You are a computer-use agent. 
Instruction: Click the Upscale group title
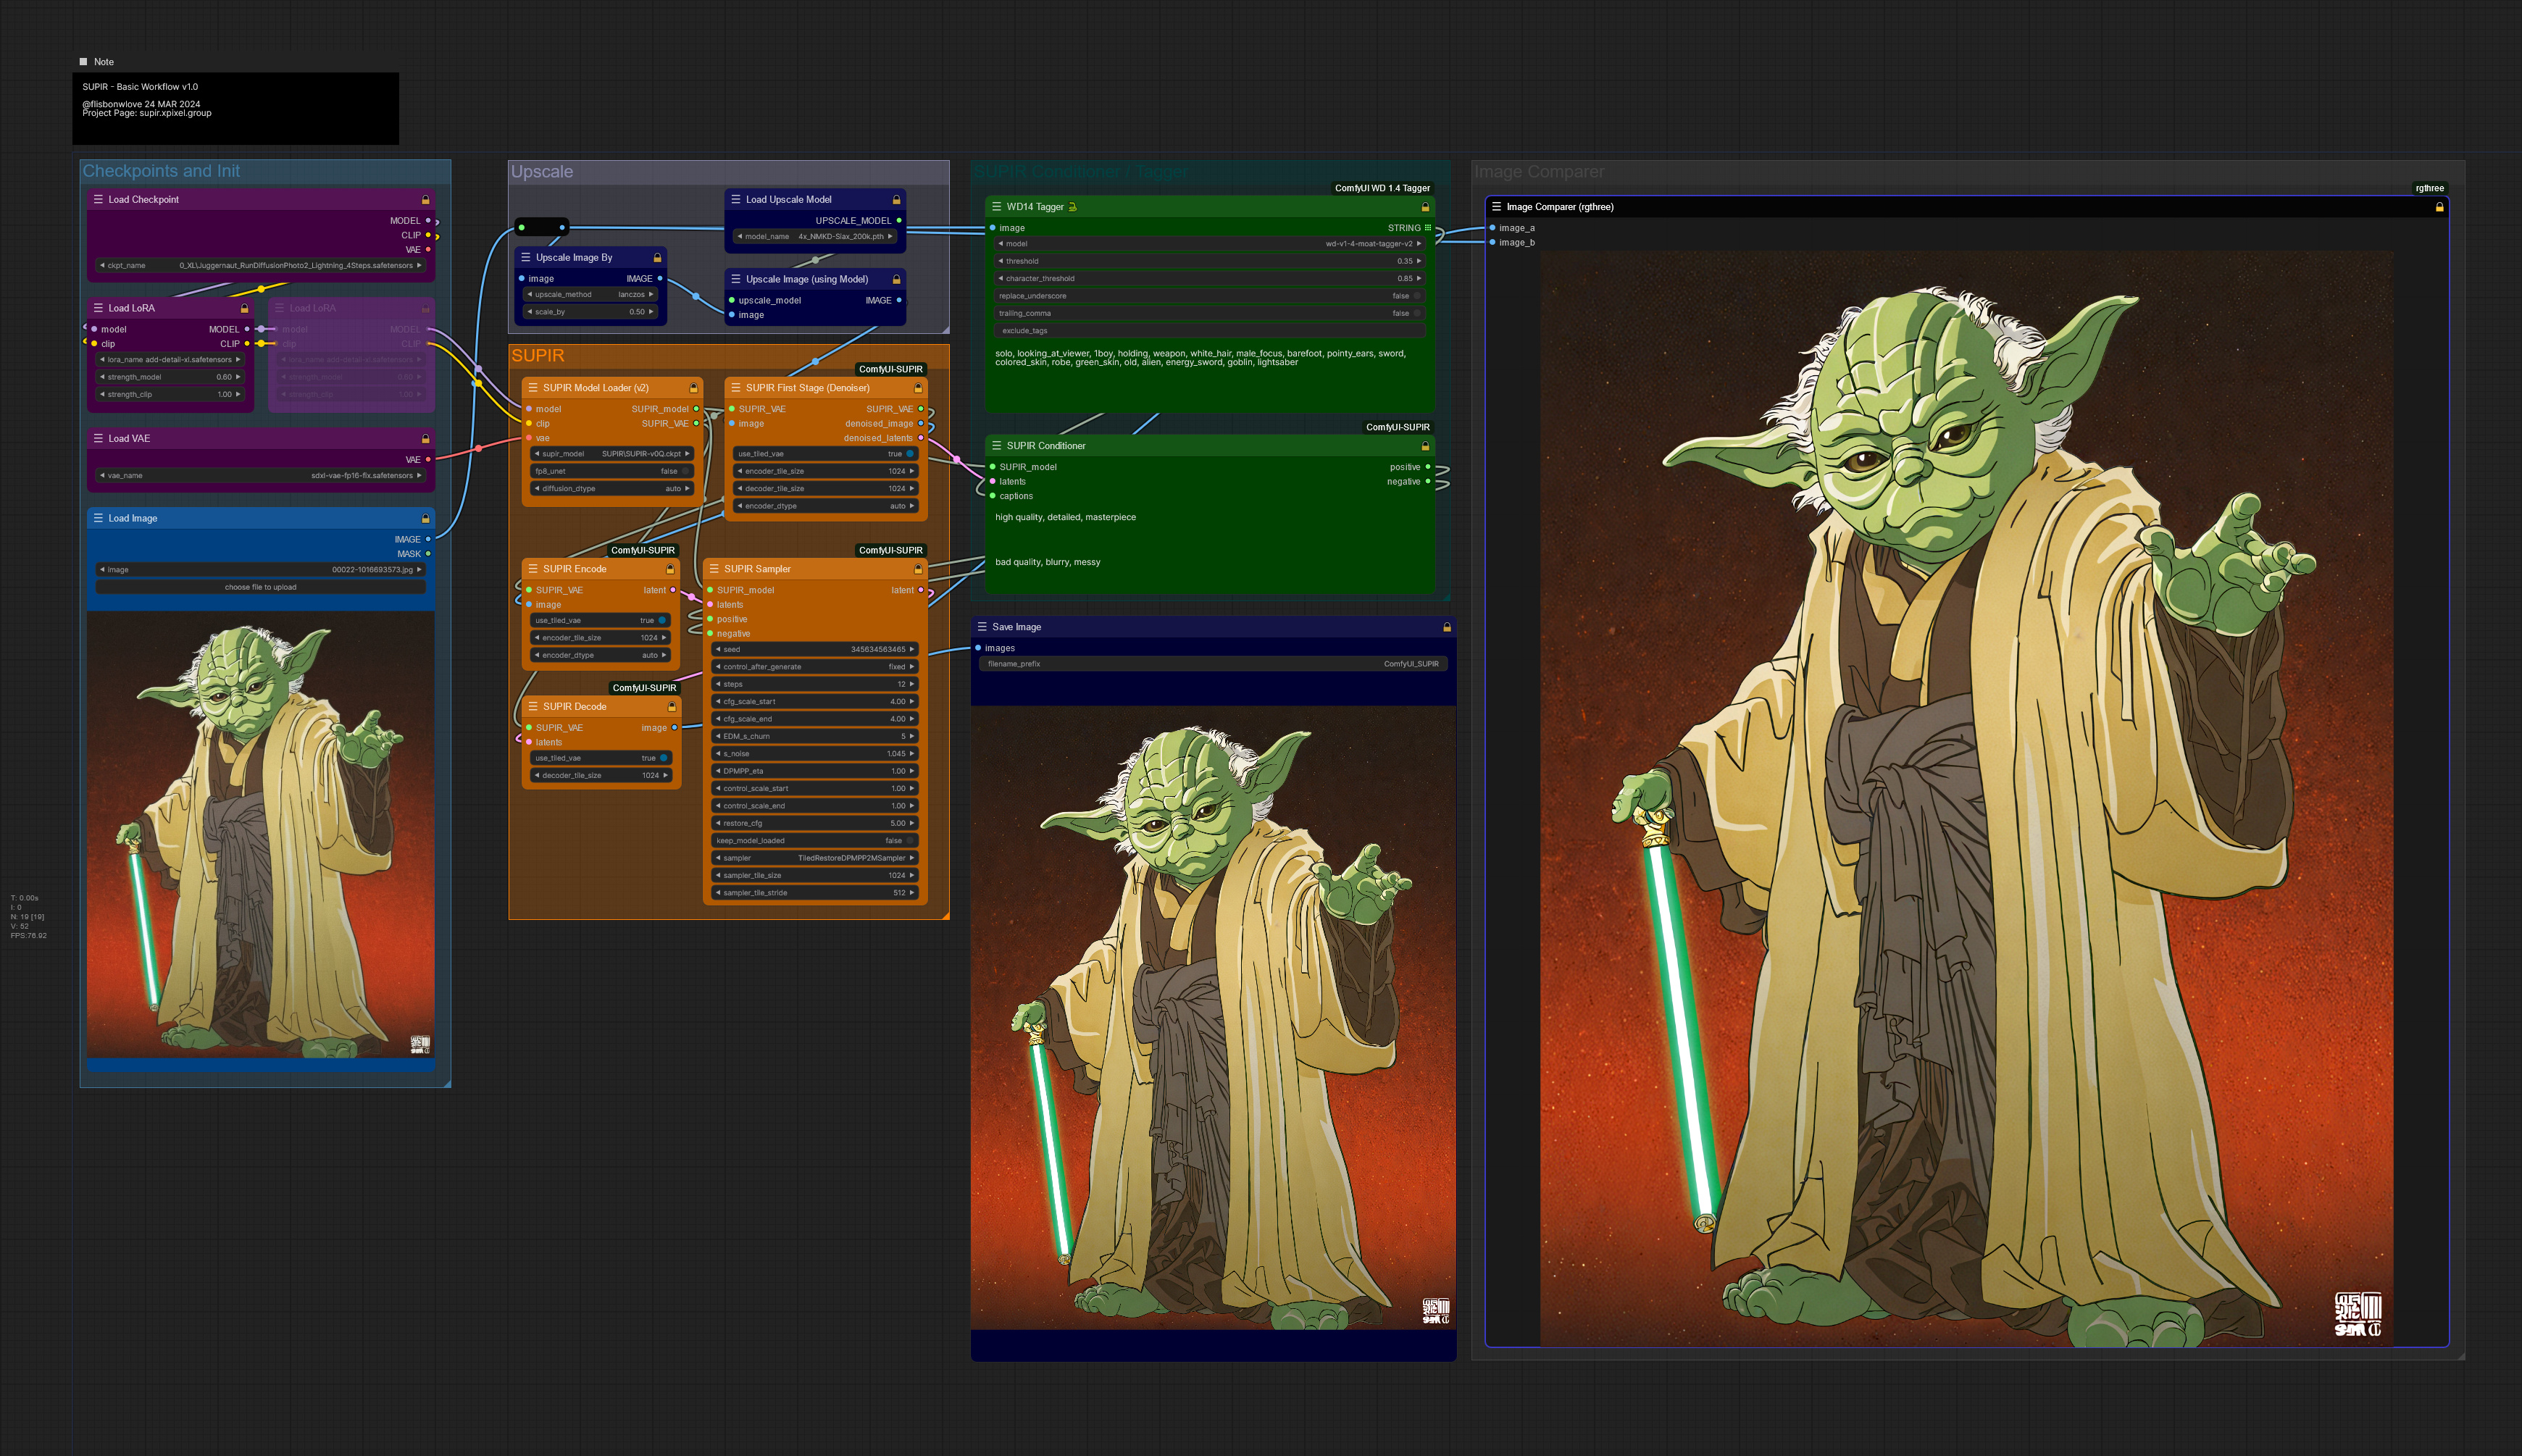point(542,172)
